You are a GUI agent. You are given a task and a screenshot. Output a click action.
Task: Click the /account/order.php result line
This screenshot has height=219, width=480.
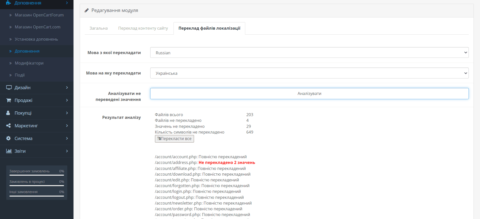click(x=198, y=209)
